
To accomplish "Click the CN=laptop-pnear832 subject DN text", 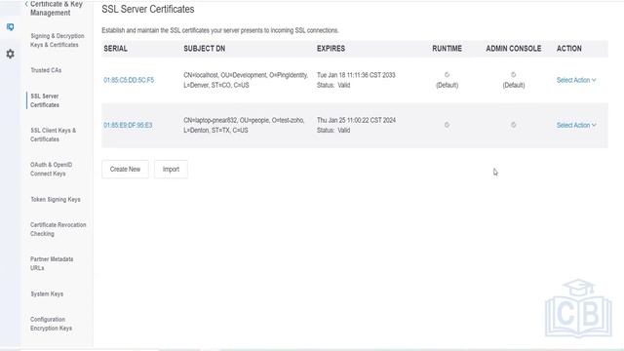I will (244, 126).
